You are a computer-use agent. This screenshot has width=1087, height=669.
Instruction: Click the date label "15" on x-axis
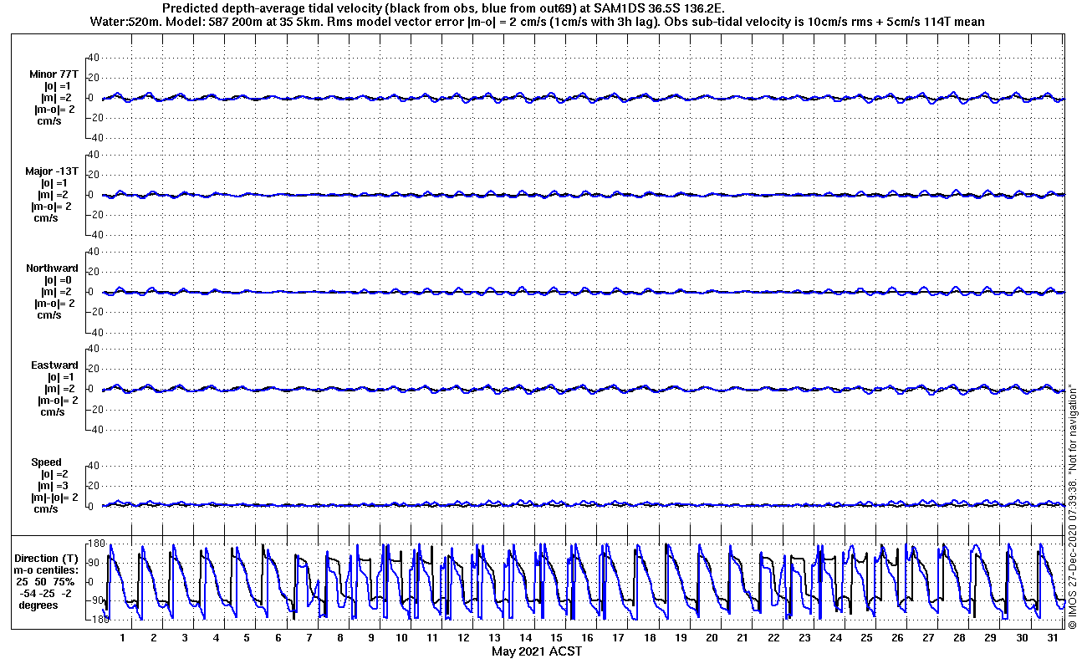[556, 638]
